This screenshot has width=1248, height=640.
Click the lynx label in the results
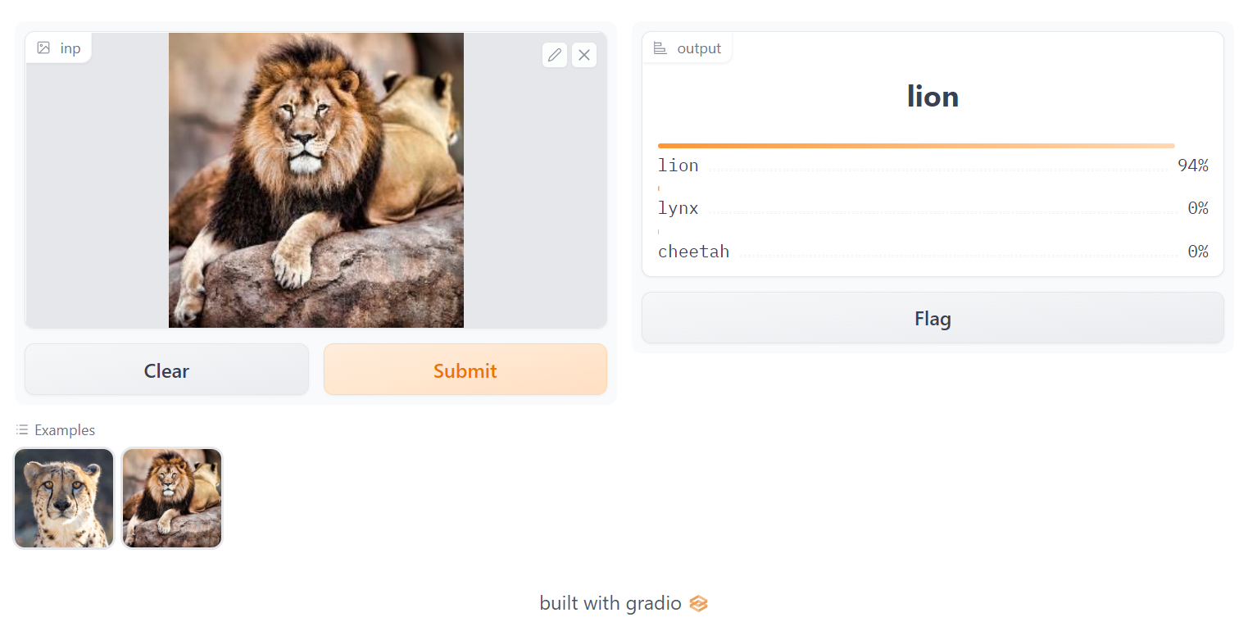(678, 208)
